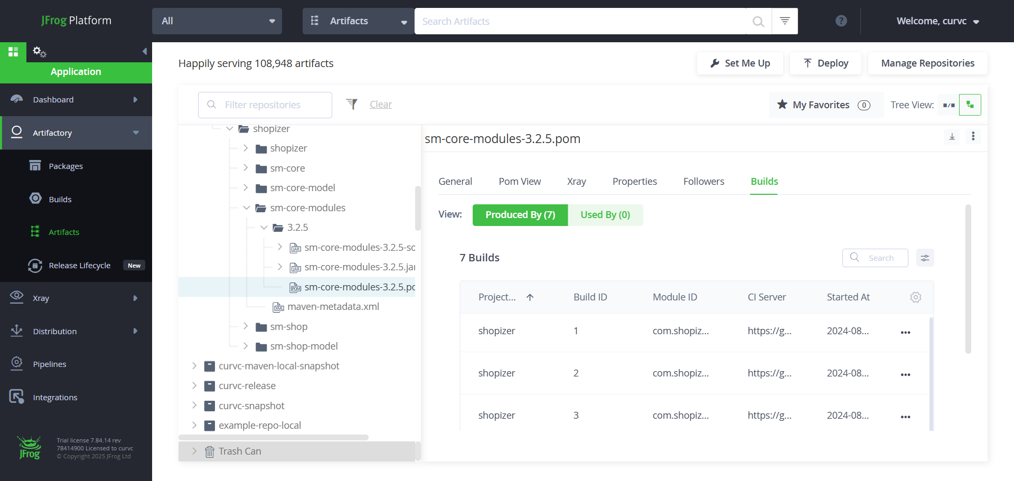1014x481 pixels.
Task: Expand the sm-core-model folder
Action: (246, 187)
